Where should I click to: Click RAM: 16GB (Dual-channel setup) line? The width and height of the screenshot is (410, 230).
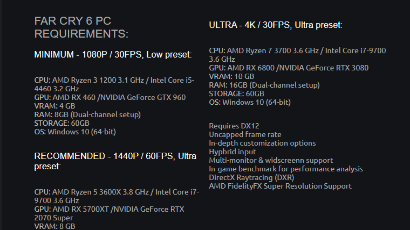pos(264,85)
